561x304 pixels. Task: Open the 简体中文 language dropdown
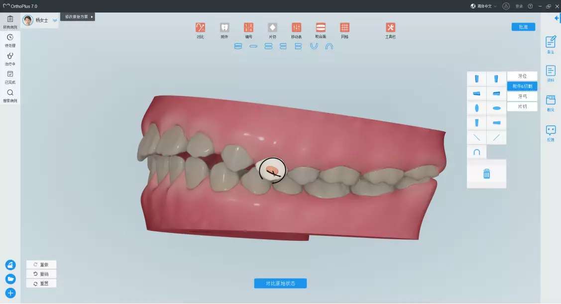click(483, 6)
